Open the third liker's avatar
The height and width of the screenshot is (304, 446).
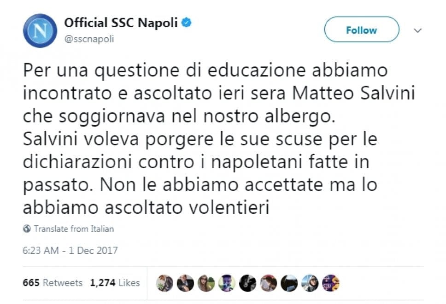(205, 283)
